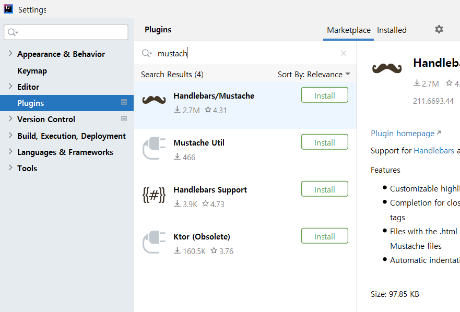Select the Ktor (Obsolete) plugin title
The height and width of the screenshot is (312, 460).
pyautogui.click(x=202, y=237)
